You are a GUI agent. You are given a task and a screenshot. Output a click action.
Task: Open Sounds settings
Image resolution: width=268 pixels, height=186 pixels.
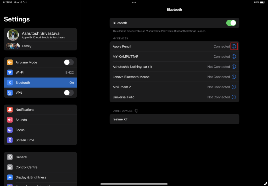[40, 120]
